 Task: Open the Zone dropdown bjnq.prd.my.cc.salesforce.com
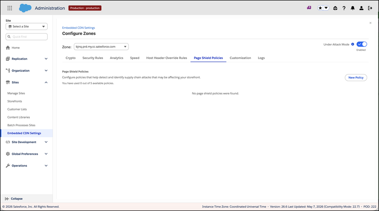point(101,47)
